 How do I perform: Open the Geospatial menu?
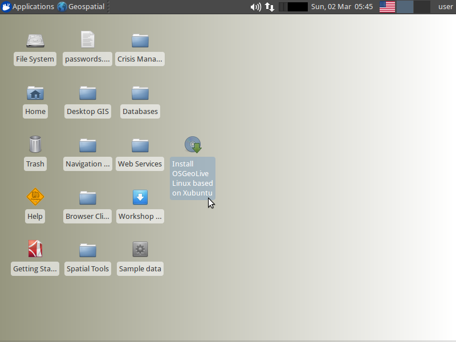81,6
